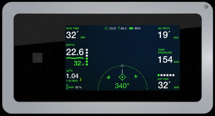This screenshot has height=116, width=215.
Task: Select the 340° heading readout
Action: (x=122, y=86)
